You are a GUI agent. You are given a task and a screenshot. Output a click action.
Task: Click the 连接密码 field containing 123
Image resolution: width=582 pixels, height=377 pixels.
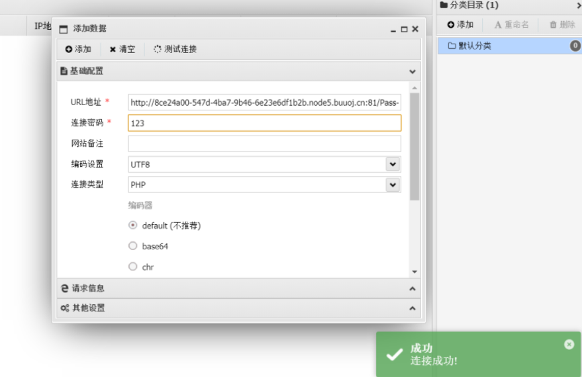pos(265,123)
